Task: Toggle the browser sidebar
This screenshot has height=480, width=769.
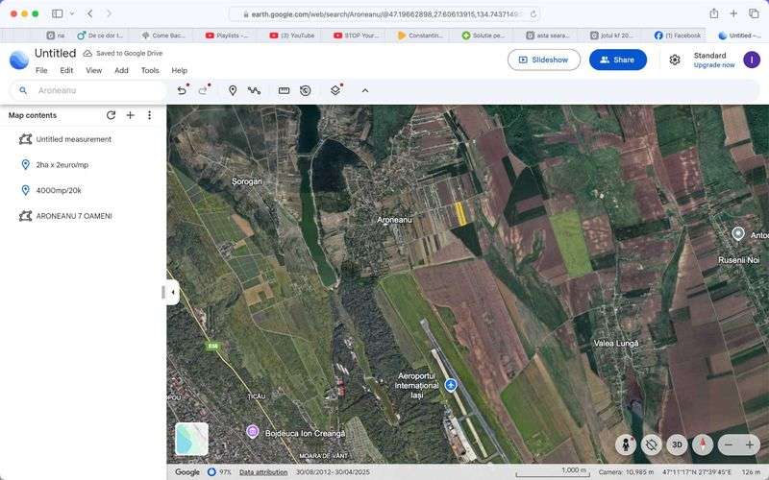Action: point(58,13)
